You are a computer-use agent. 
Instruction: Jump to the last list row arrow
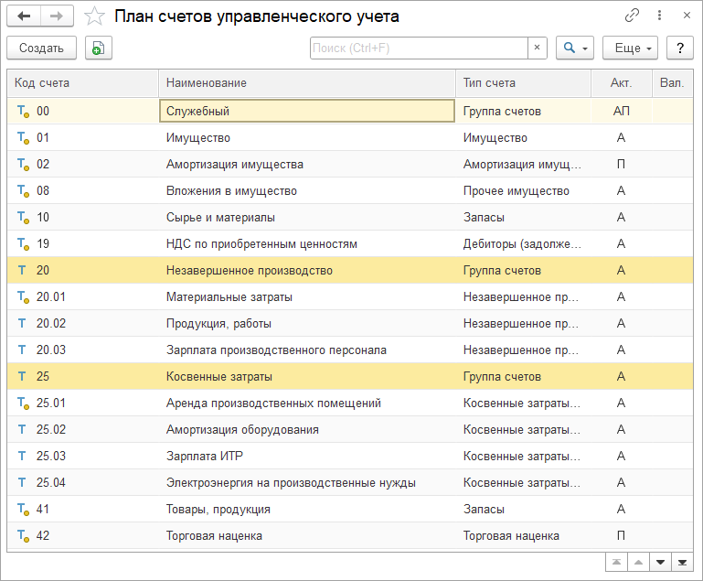pos(682,562)
